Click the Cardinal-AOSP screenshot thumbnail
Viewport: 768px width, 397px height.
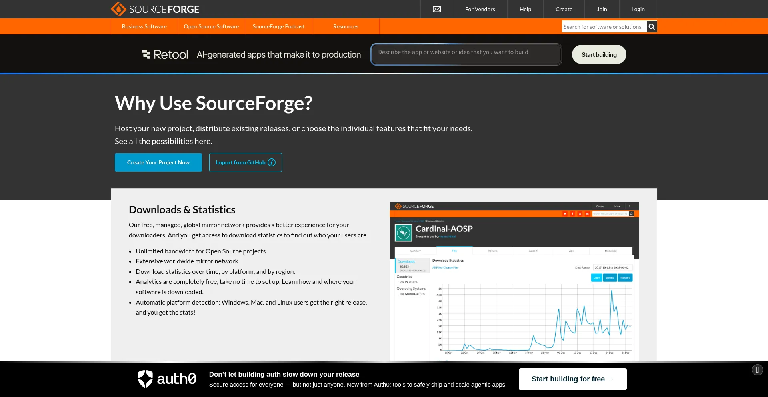tap(514, 282)
